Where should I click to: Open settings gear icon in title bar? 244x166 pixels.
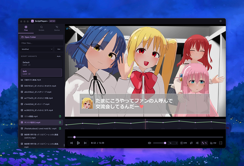point(221,21)
